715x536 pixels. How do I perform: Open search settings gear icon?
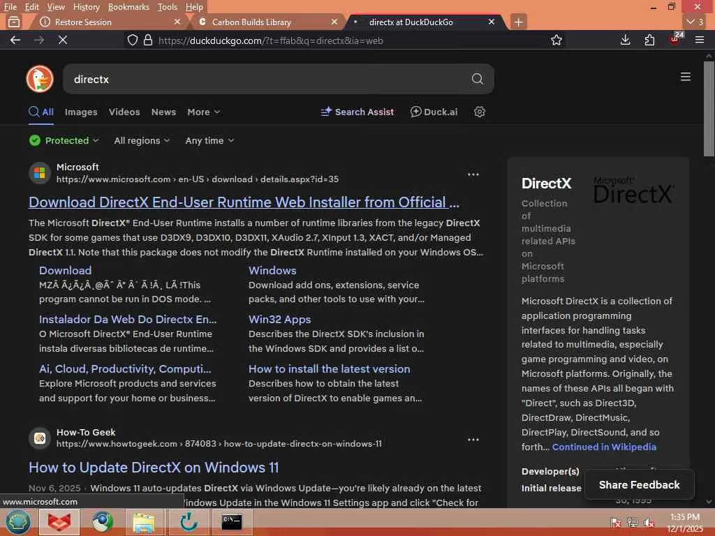click(479, 112)
